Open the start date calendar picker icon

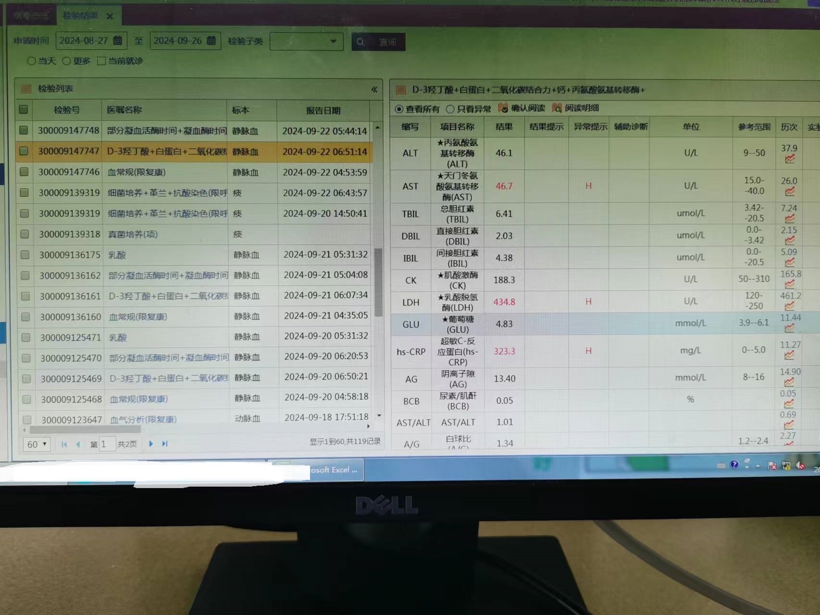[117, 40]
